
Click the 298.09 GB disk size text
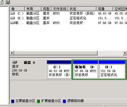pyautogui.click(x=19, y=70)
